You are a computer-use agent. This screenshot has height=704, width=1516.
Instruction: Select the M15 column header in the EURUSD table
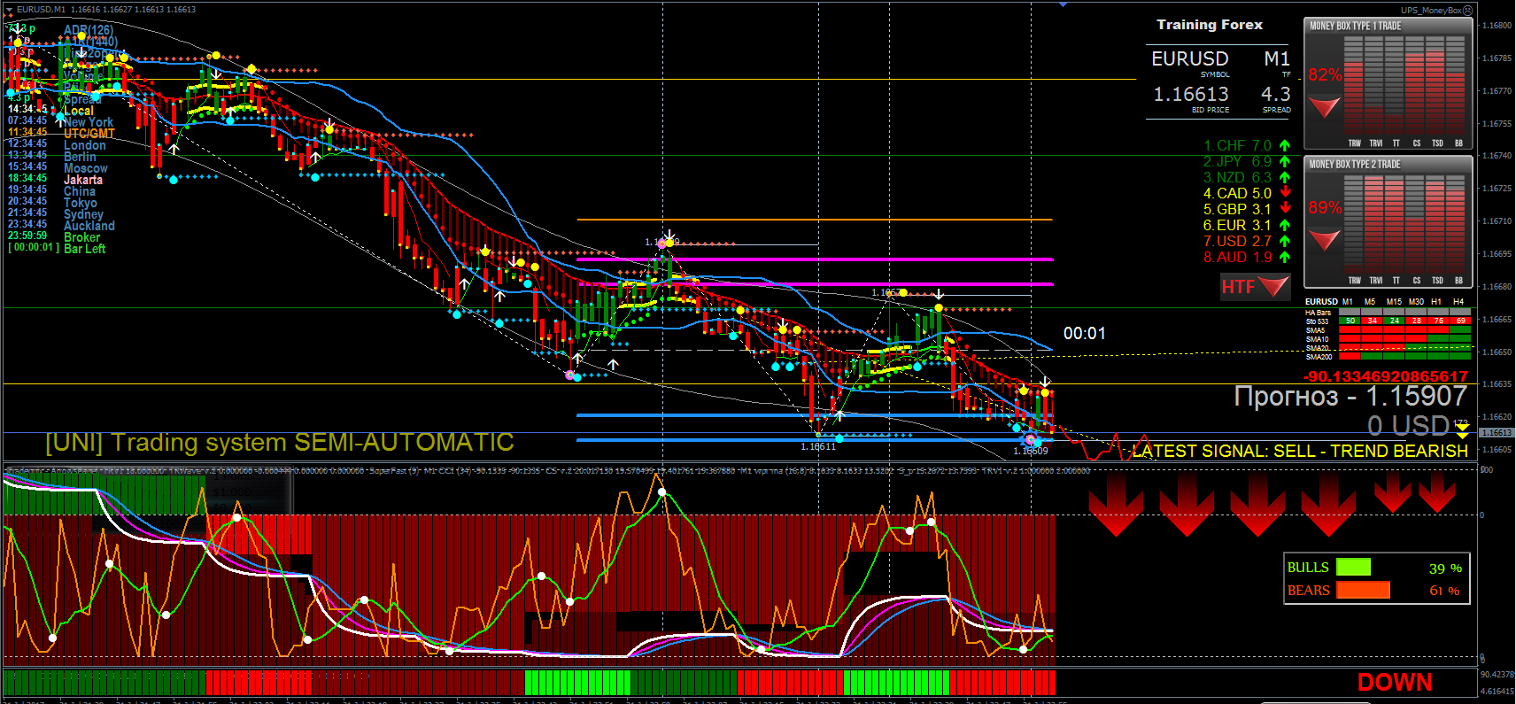pos(1394,302)
